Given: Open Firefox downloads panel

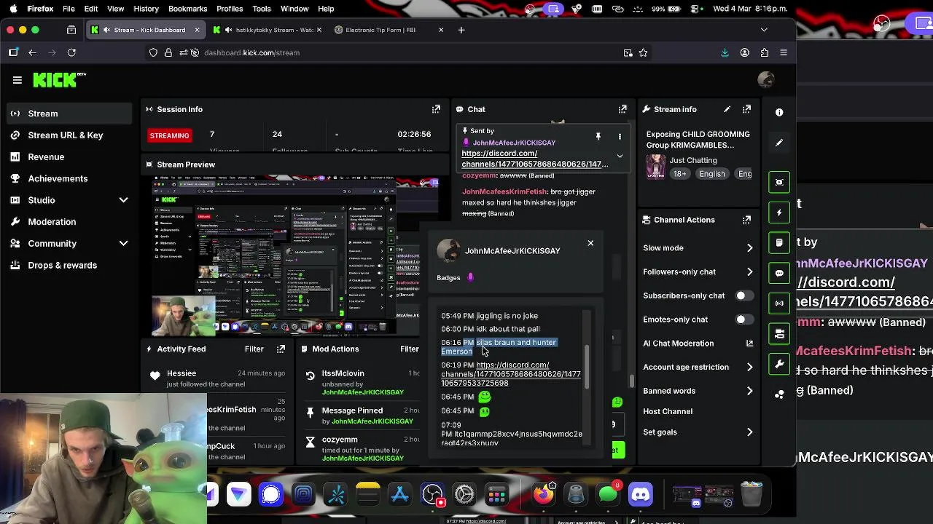Looking at the screenshot, I should [x=725, y=52].
